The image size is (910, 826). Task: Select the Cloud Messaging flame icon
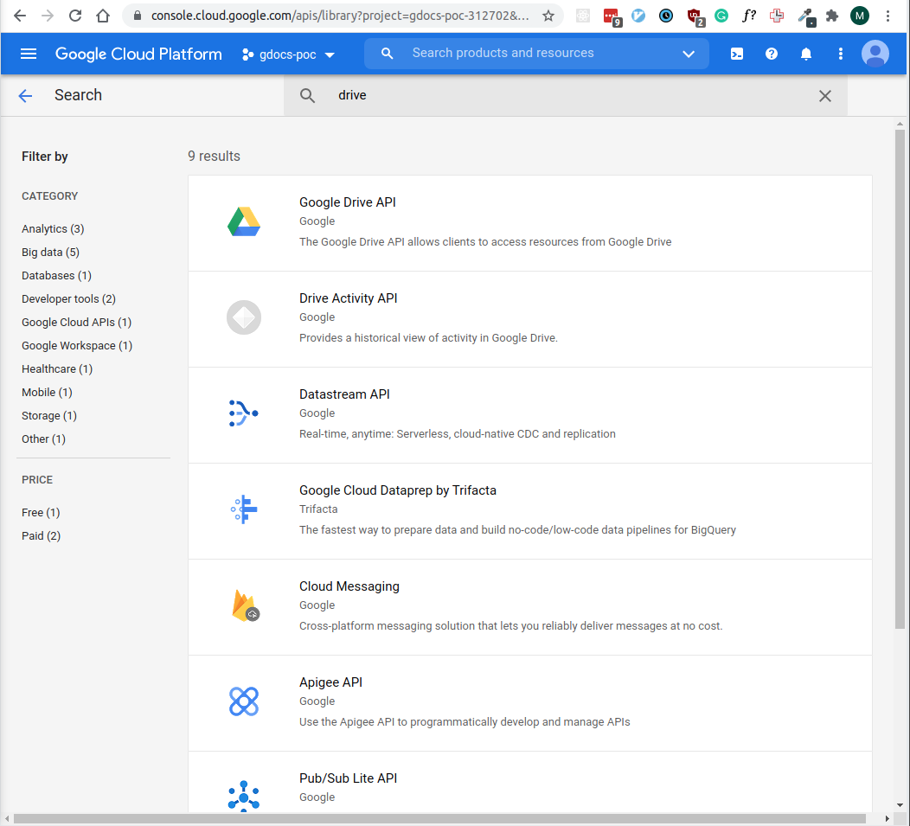244,605
